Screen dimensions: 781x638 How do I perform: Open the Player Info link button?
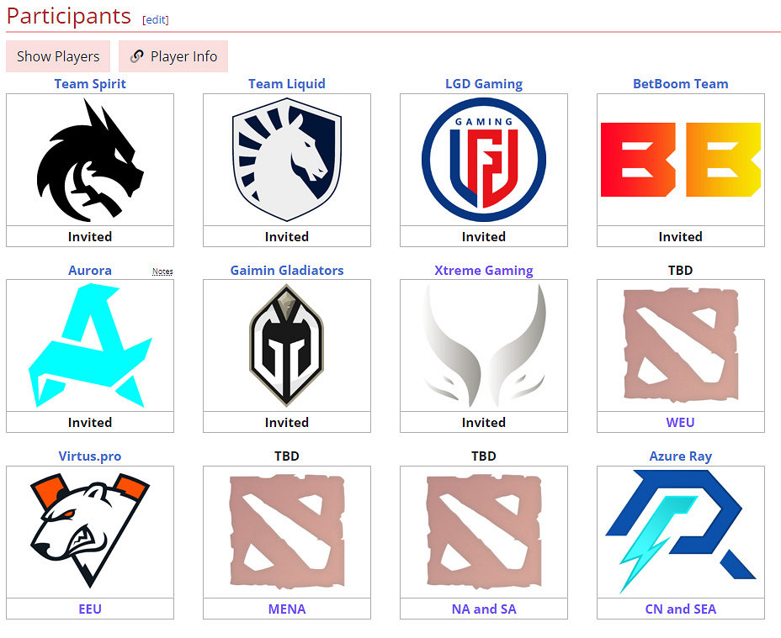(173, 56)
